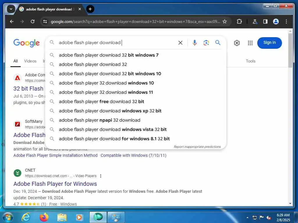Switch to the Videos tab
The width and height of the screenshot is (298, 223).
30,61
